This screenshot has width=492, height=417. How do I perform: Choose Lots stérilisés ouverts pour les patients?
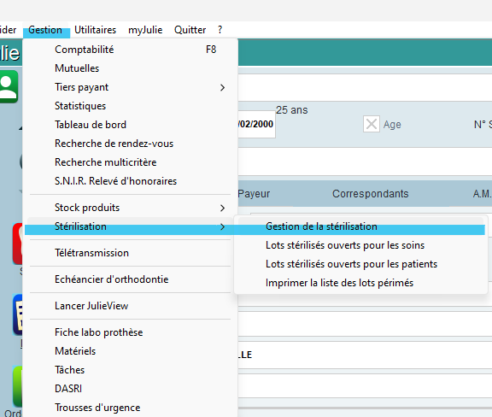pos(360,264)
